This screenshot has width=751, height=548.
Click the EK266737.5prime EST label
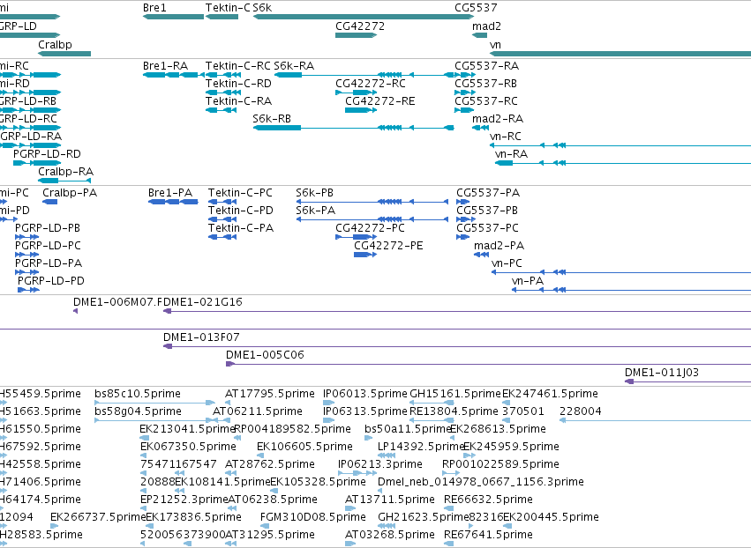[98, 517]
